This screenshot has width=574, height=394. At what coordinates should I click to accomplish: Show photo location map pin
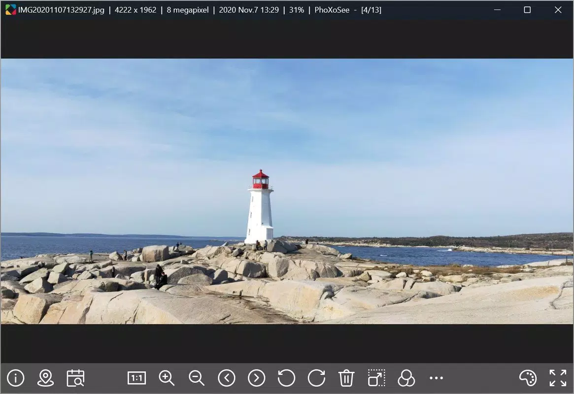coord(46,378)
